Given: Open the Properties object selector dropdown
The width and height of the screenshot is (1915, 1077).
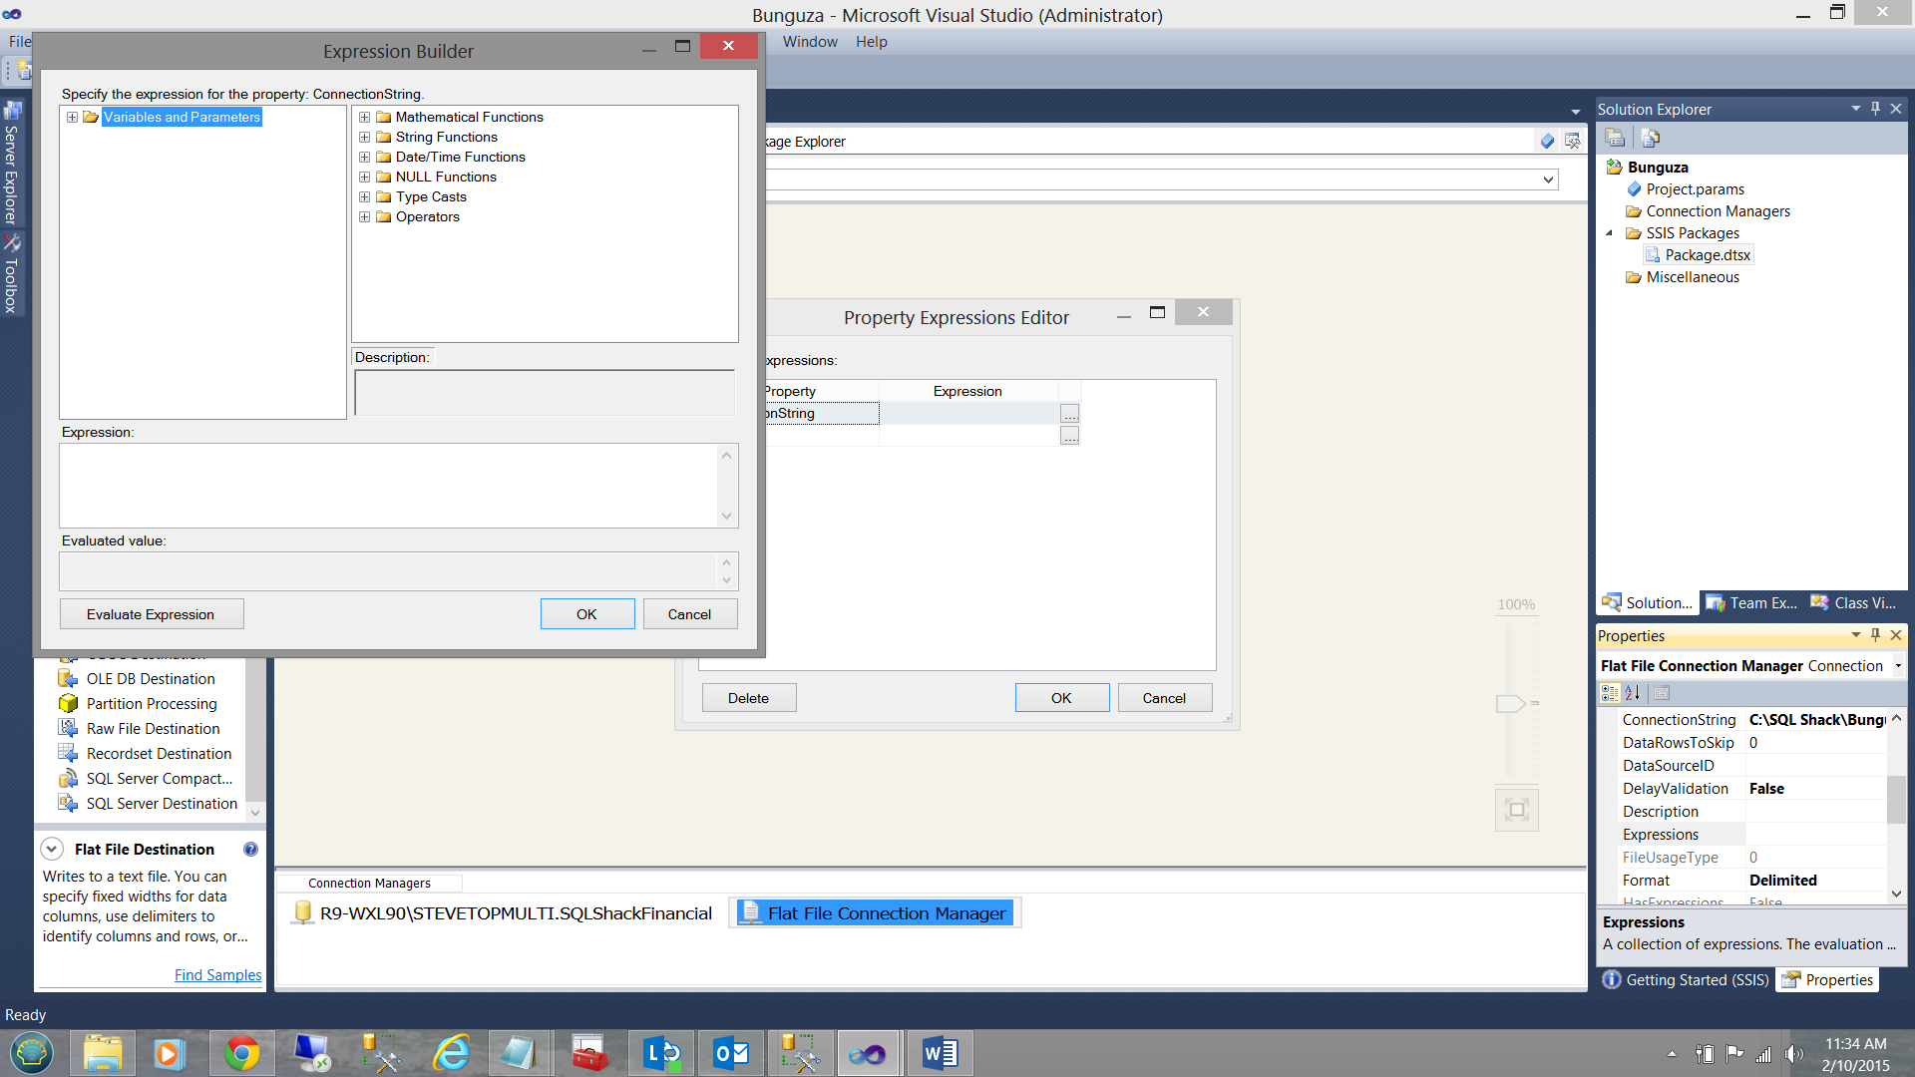Looking at the screenshot, I should (1897, 666).
